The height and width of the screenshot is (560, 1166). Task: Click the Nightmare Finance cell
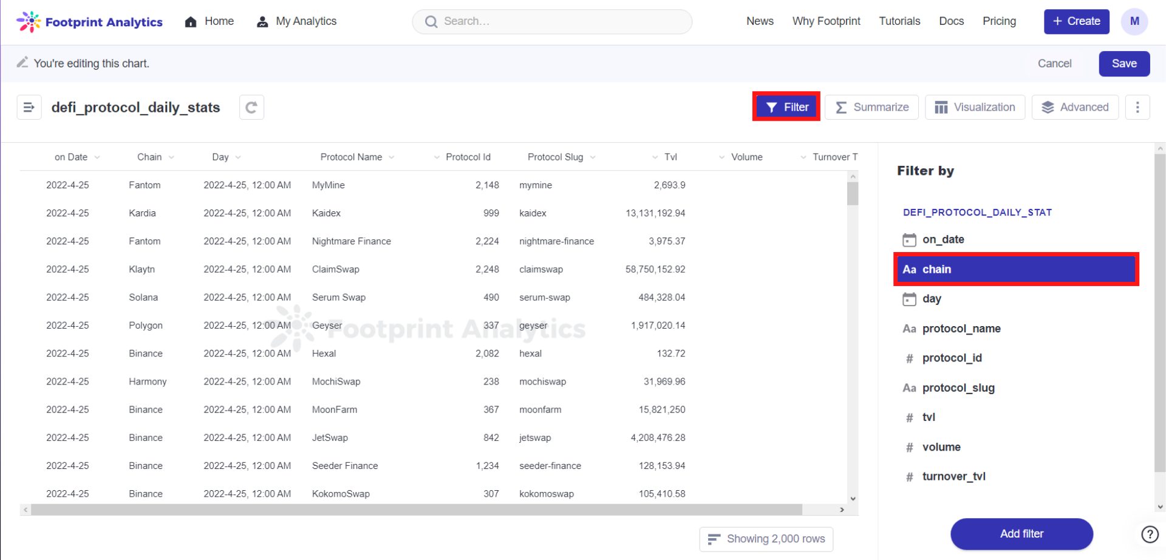point(352,242)
